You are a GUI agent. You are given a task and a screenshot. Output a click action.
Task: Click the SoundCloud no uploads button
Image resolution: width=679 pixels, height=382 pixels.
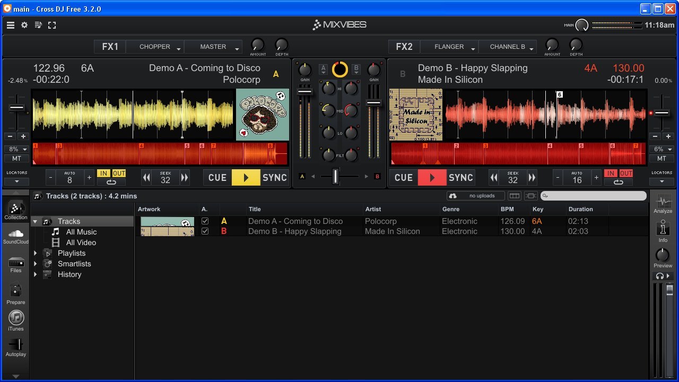(x=475, y=196)
